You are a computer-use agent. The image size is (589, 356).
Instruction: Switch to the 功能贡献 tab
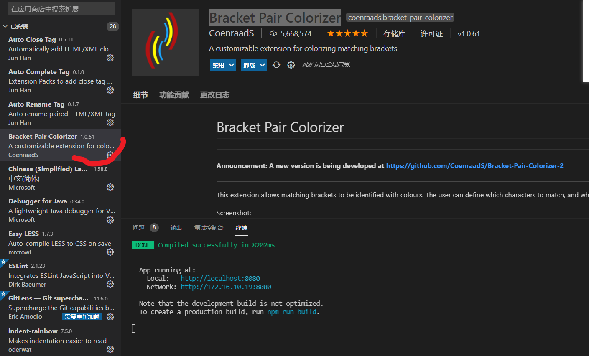coord(174,95)
